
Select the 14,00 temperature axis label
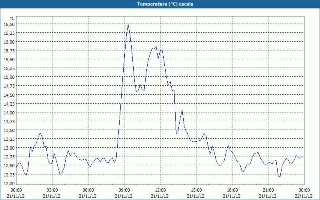click(x=9, y=113)
